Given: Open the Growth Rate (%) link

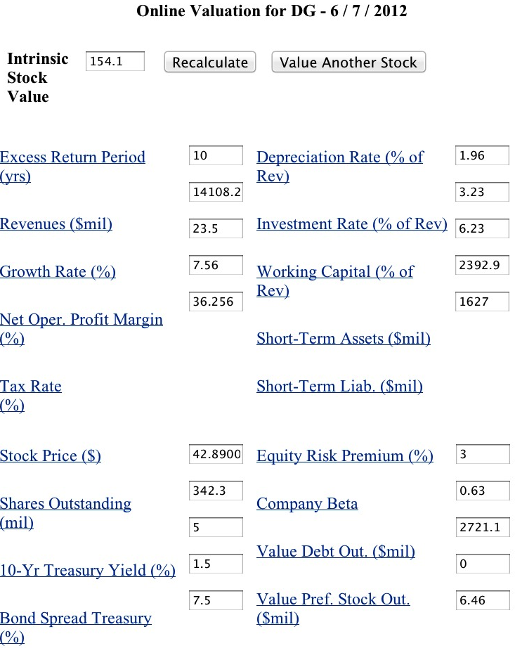Looking at the screenshot, I should coord(58,272).
